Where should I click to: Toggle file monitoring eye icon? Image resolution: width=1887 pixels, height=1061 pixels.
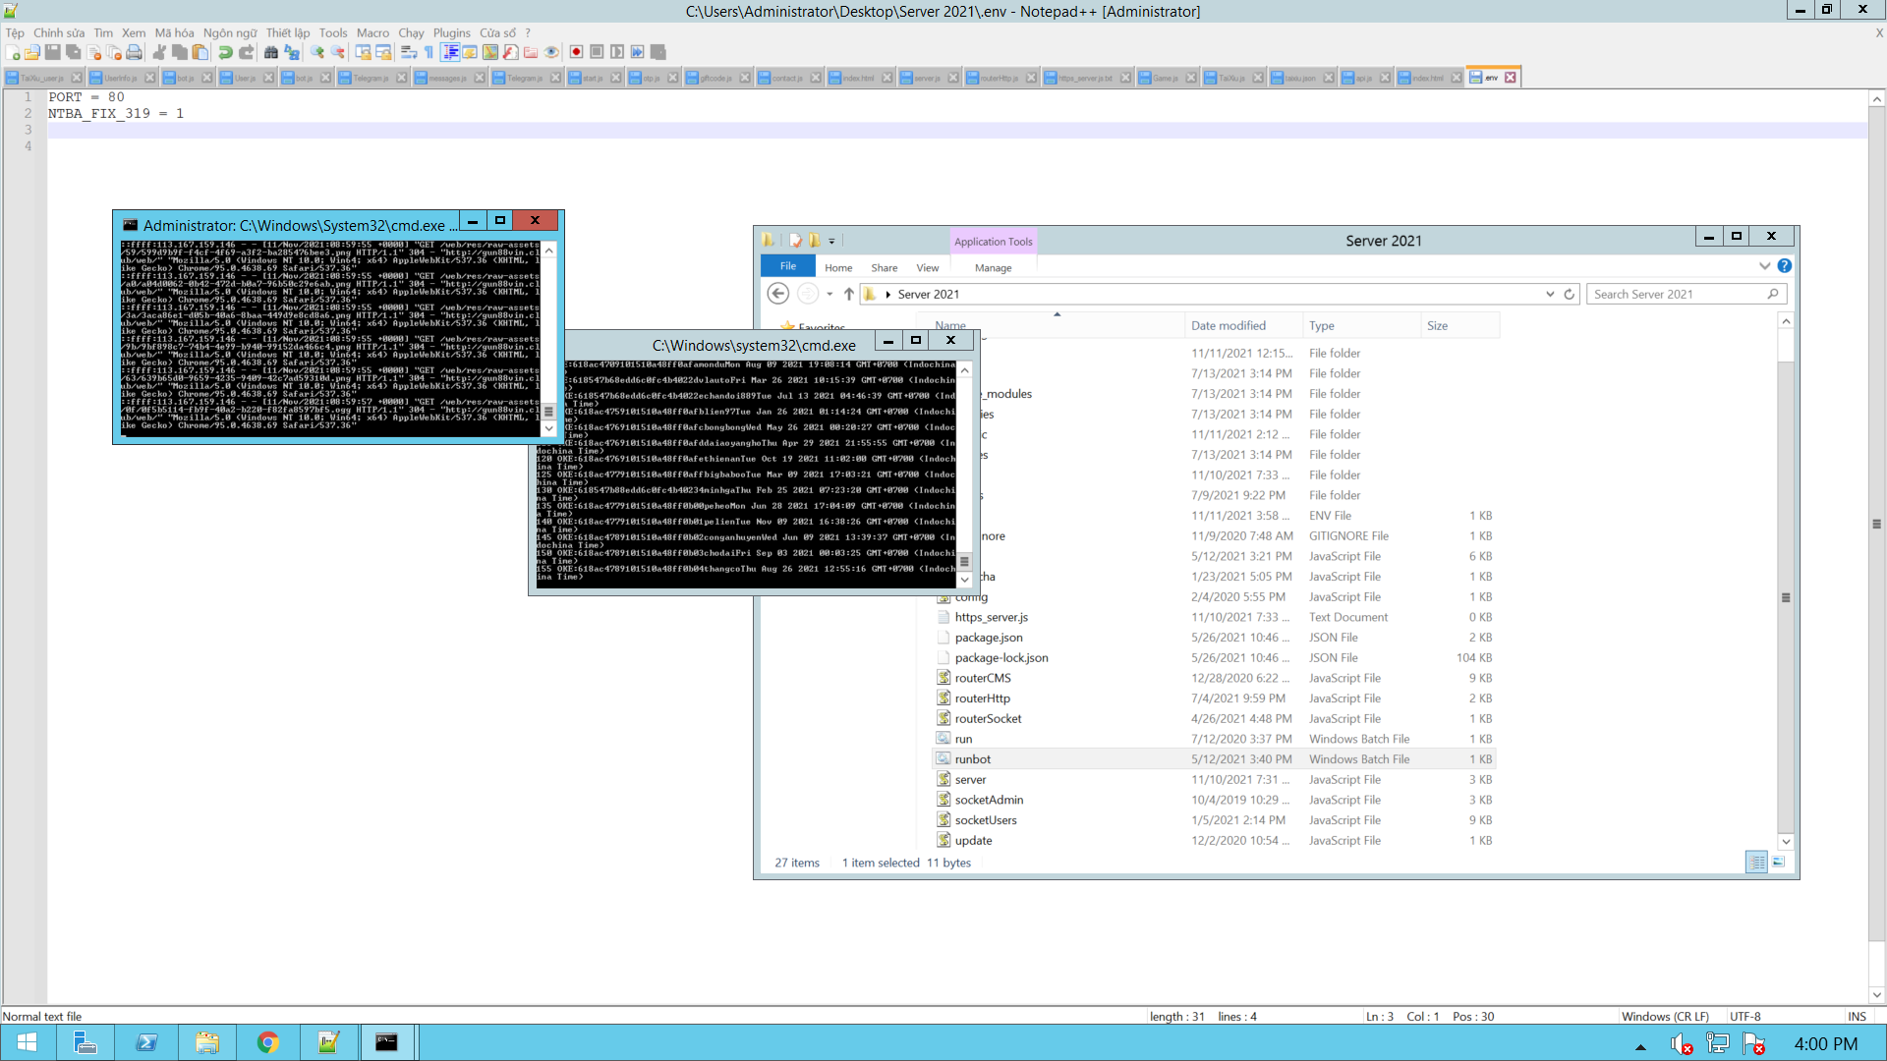pyautogui.click(x=550, y=52)
